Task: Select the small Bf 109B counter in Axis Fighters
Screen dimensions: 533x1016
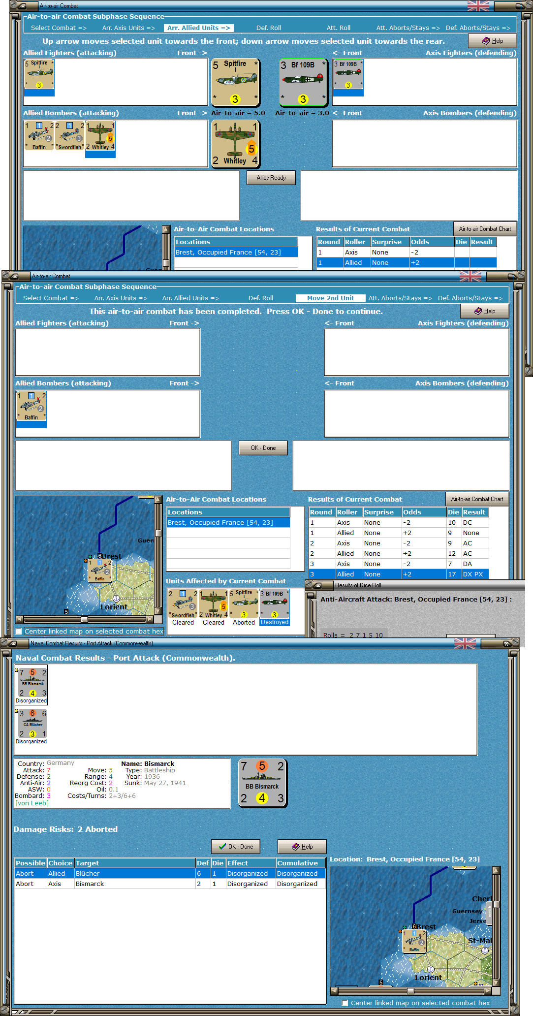Action: click(x=348, y=74)
